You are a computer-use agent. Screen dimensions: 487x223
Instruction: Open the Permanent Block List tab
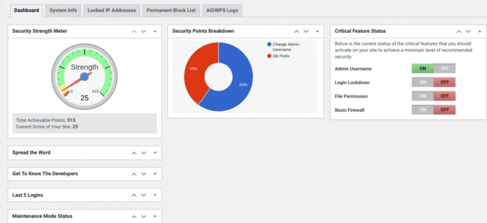[x=171, y=10]
